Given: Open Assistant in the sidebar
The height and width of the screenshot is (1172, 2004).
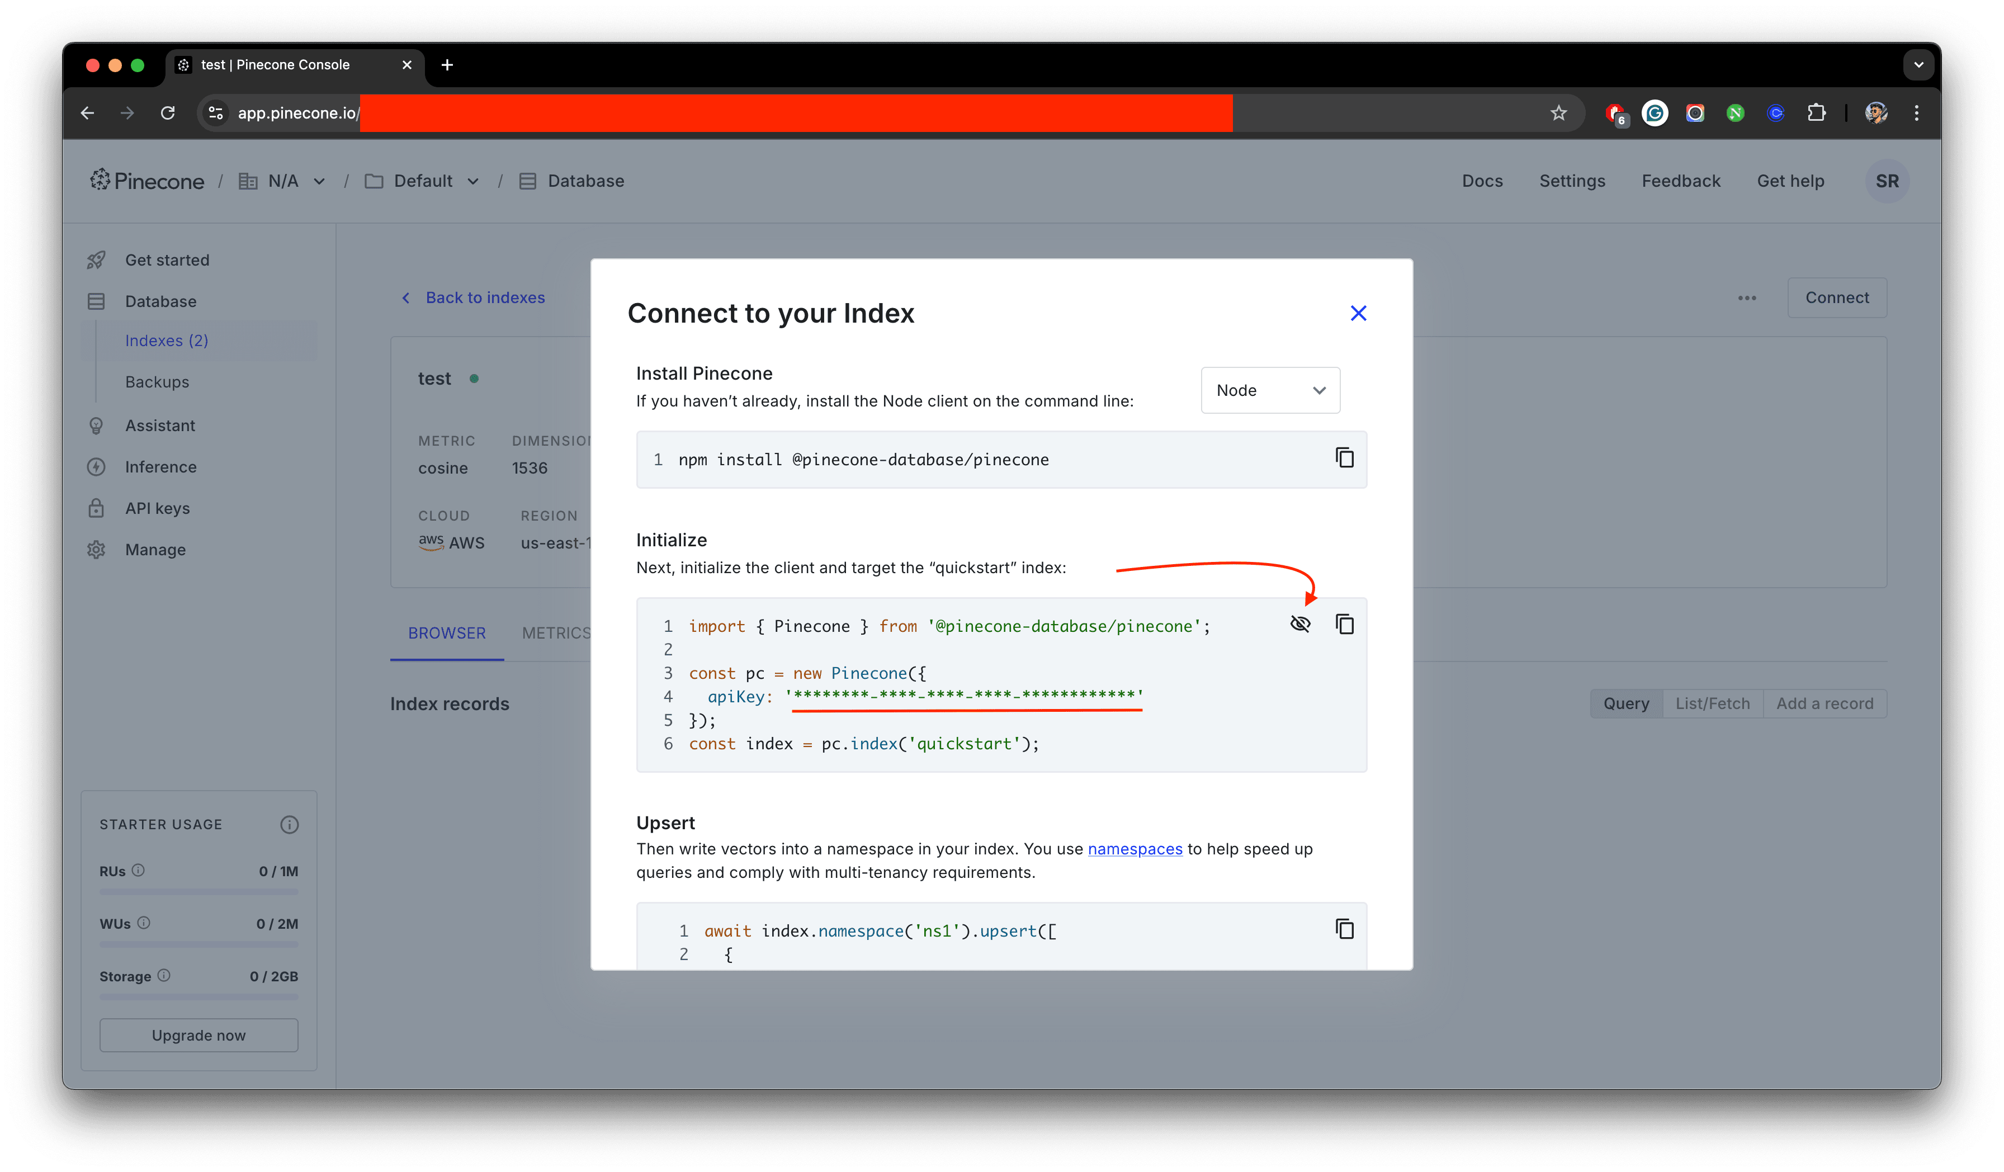Looking at the screenshot, I should pyautogui.click(x=160, y=426).
